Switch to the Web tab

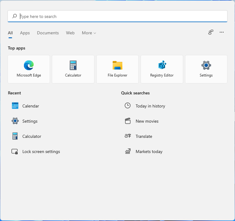70,33
